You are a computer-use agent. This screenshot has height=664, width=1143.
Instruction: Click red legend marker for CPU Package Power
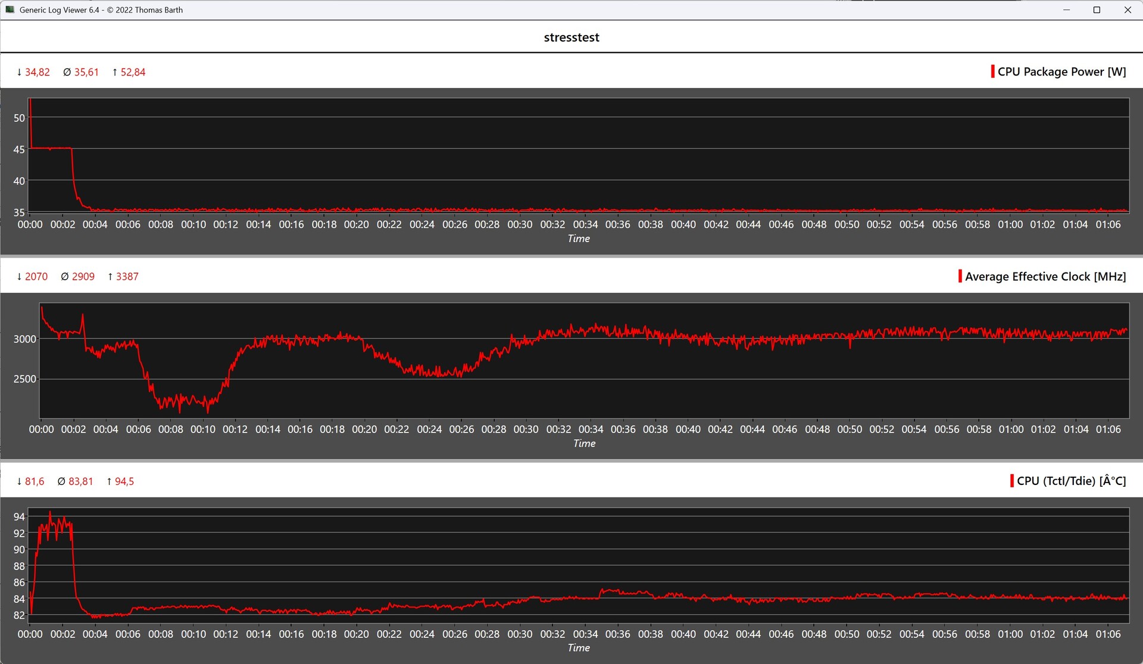[x=992, y=71]
